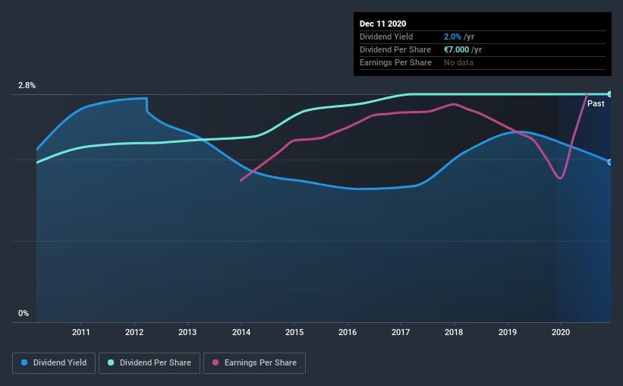Viewport: 623px width, 386px height.
Task: Click the 2013 axis label
Action: click(x=187, y=332)
